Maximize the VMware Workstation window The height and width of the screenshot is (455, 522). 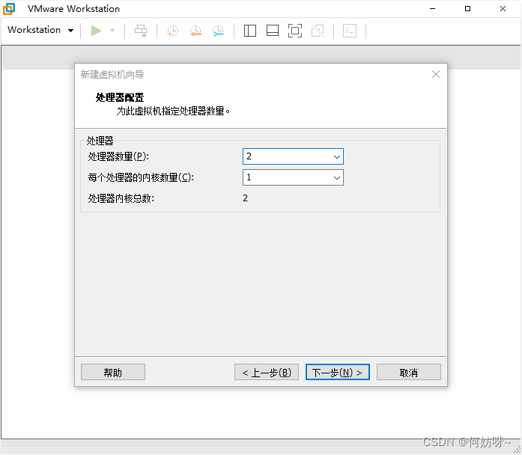click(x=468, y=9)
